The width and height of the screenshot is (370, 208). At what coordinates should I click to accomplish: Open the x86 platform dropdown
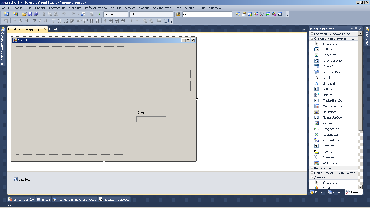(171, 14)
